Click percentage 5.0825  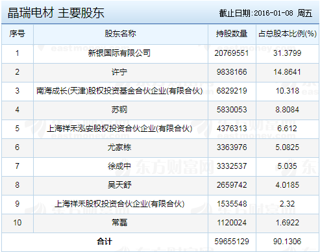(x=287, y=147)
